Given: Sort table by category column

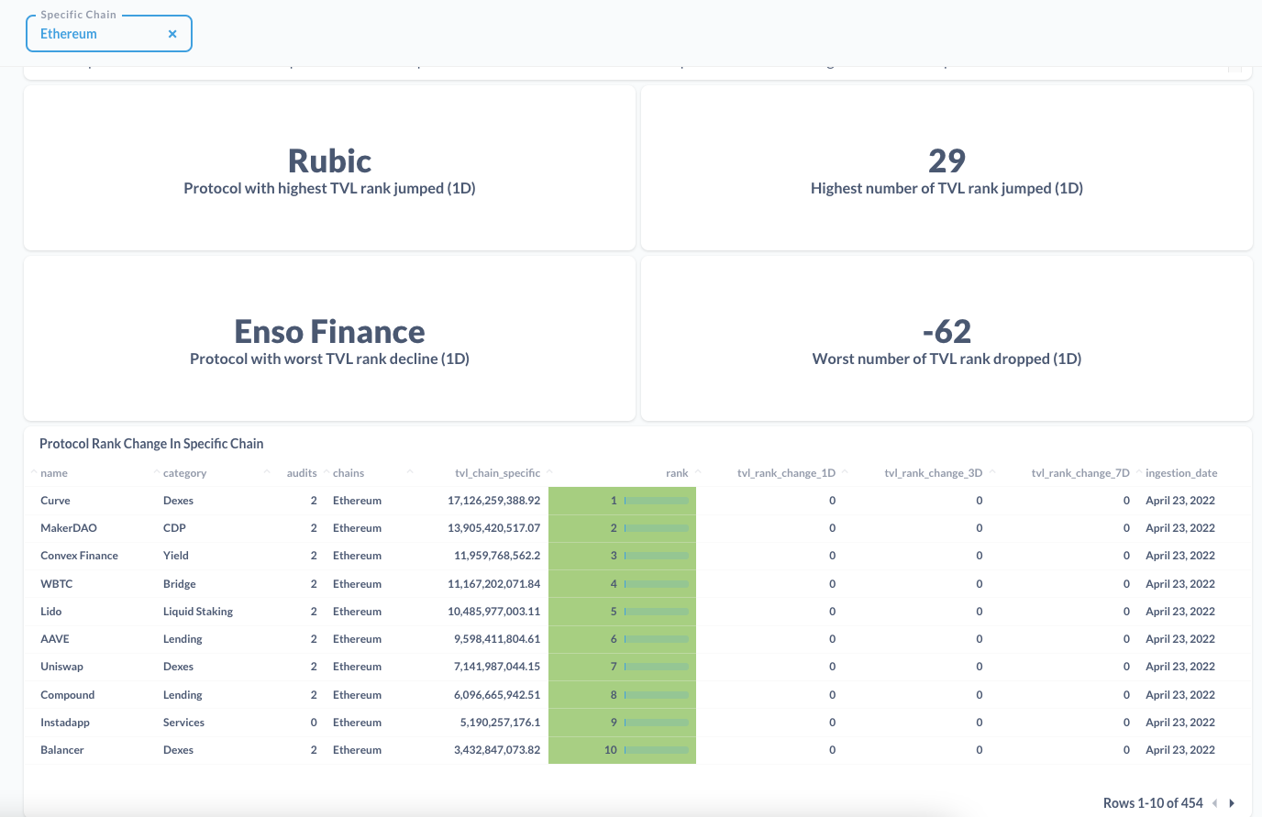Looking at the screenshot, I should pos(184,473).
